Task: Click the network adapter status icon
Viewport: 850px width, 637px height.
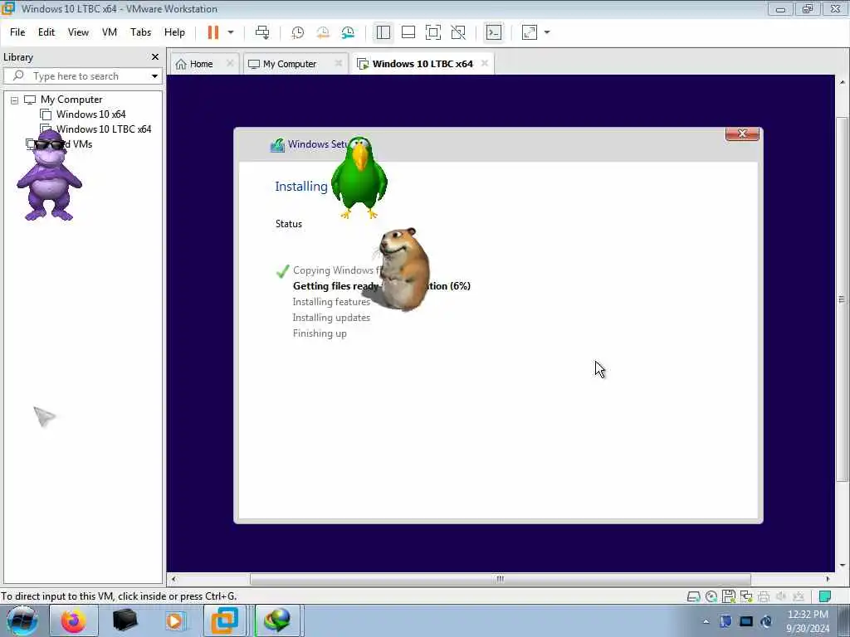Action: [x=746, y=597]
